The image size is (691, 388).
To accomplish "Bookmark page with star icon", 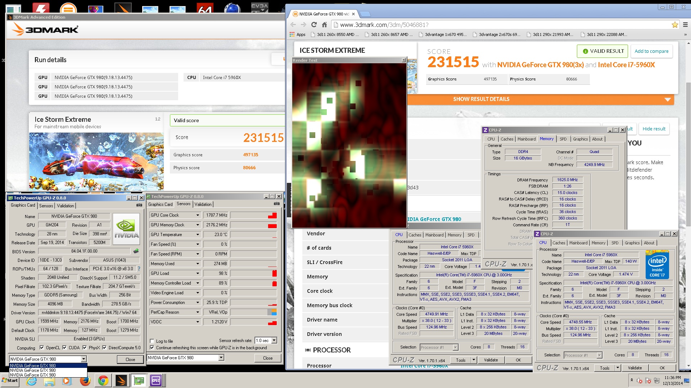I will point(675,25).
